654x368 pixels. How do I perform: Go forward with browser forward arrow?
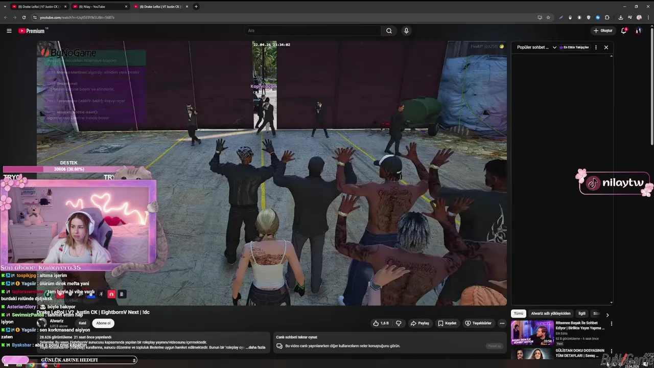click(x=15, y=17)
